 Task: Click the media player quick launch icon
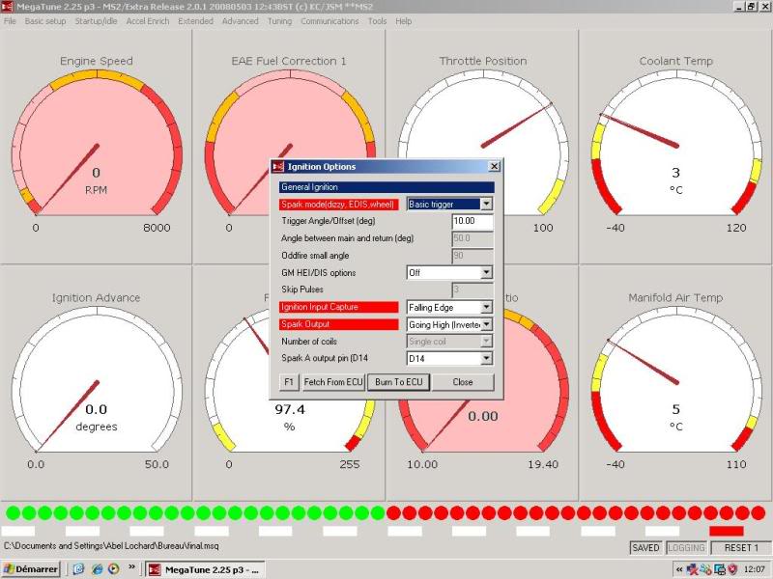(x=114, y=569)
